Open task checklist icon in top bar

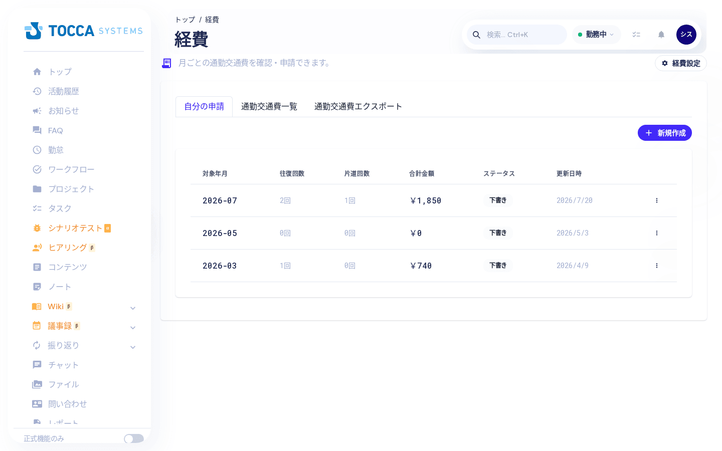pos(636,35)
